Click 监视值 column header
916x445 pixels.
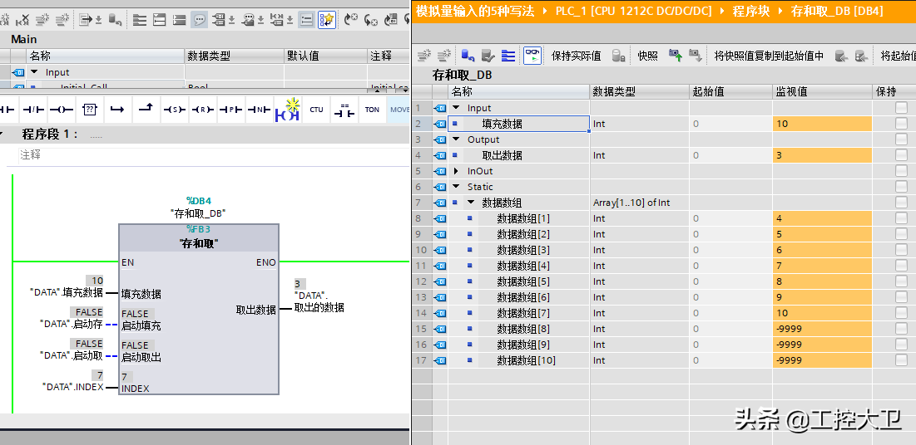[x=822, y=91]
